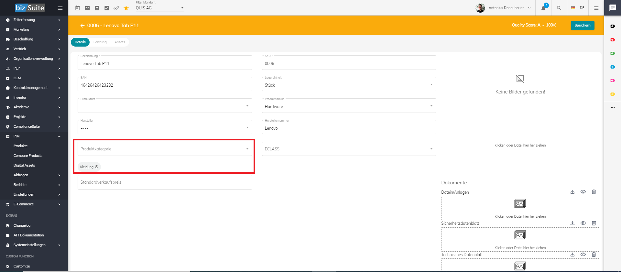Switch to the Assets tab
This screenshot has height=272, width=621.
120,42
